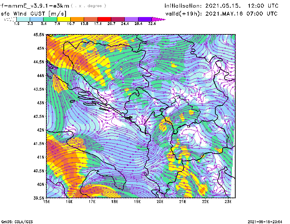Select the orange 10.7–13.8 legend swatch
Screen dimensions: 290x224
[77, 19]
